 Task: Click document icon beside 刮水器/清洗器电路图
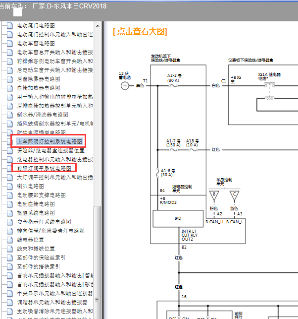9,115
